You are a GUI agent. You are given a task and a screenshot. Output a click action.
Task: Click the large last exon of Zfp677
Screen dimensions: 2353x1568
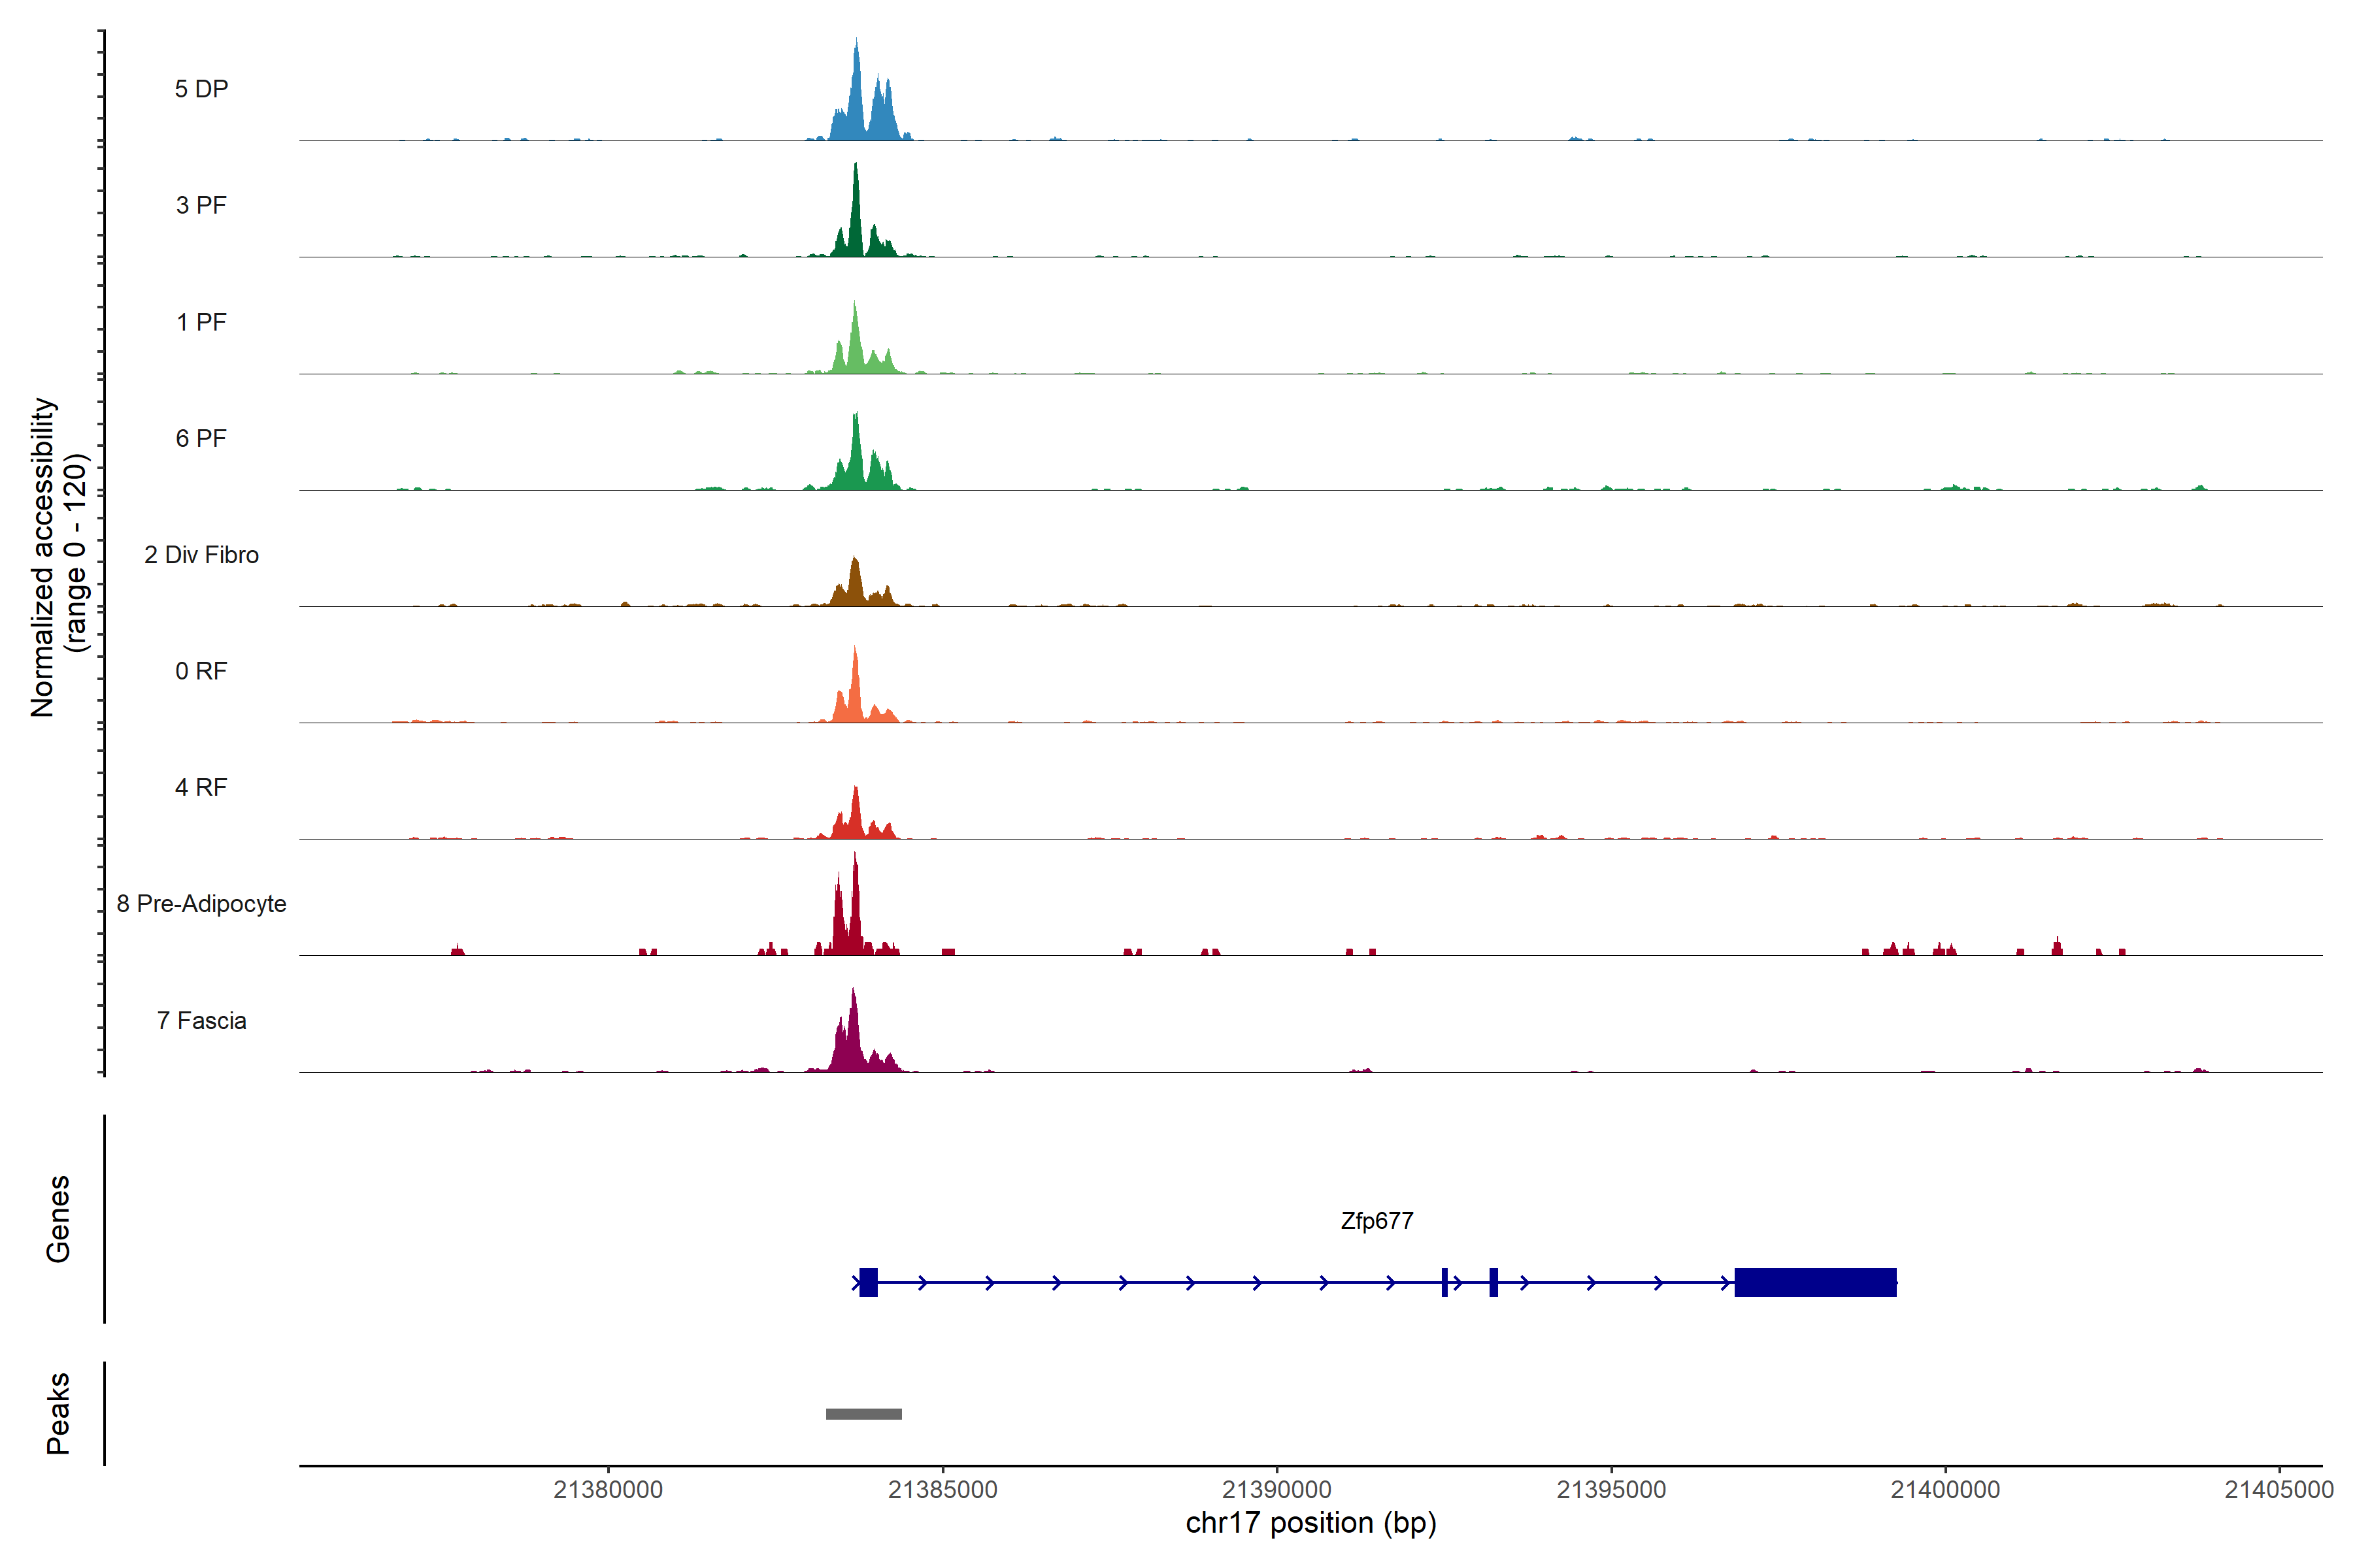(1815, 1282)
